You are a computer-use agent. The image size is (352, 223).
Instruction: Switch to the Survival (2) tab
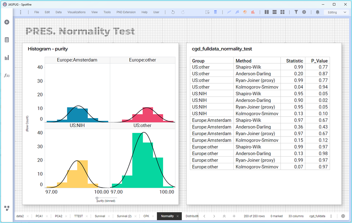point(124,216)
